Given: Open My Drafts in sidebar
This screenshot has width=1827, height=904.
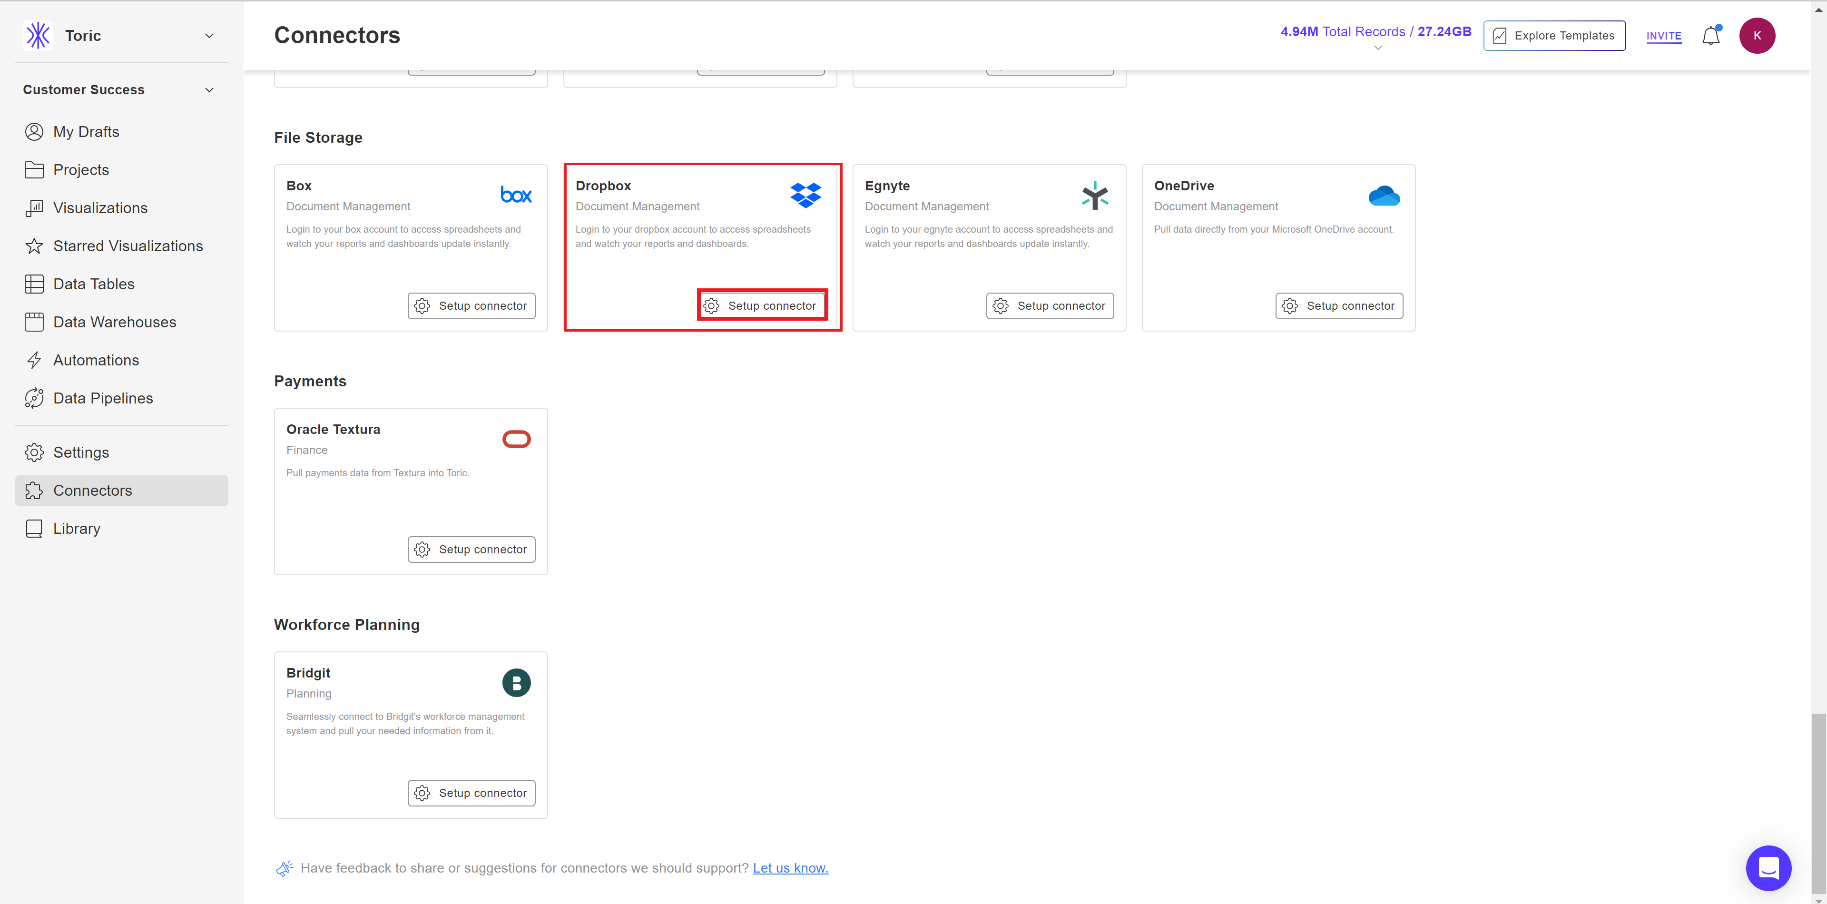Looking at the screenshot, I should [x=121, y=132].
